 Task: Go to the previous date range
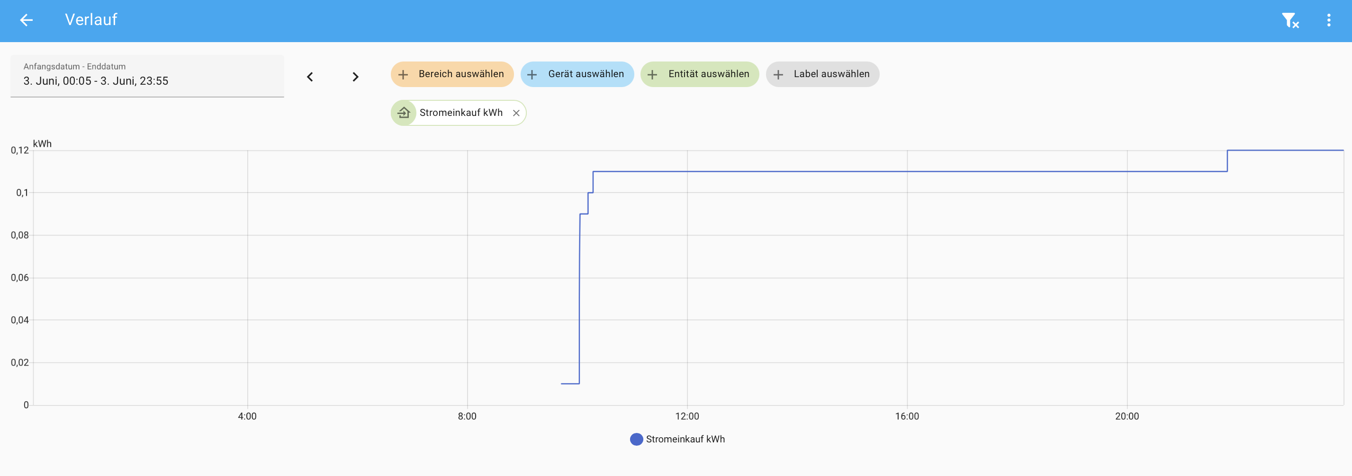(x=310, y=77)
